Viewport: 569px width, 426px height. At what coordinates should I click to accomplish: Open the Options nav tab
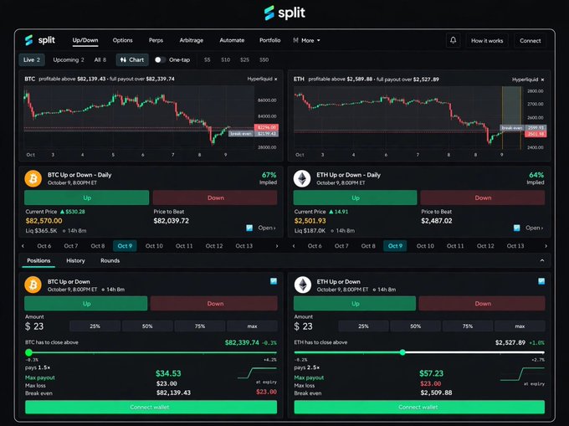(x=123, y=40)
